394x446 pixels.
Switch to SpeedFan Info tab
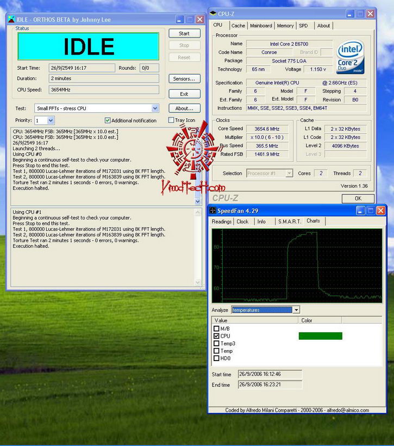[261, 221]
